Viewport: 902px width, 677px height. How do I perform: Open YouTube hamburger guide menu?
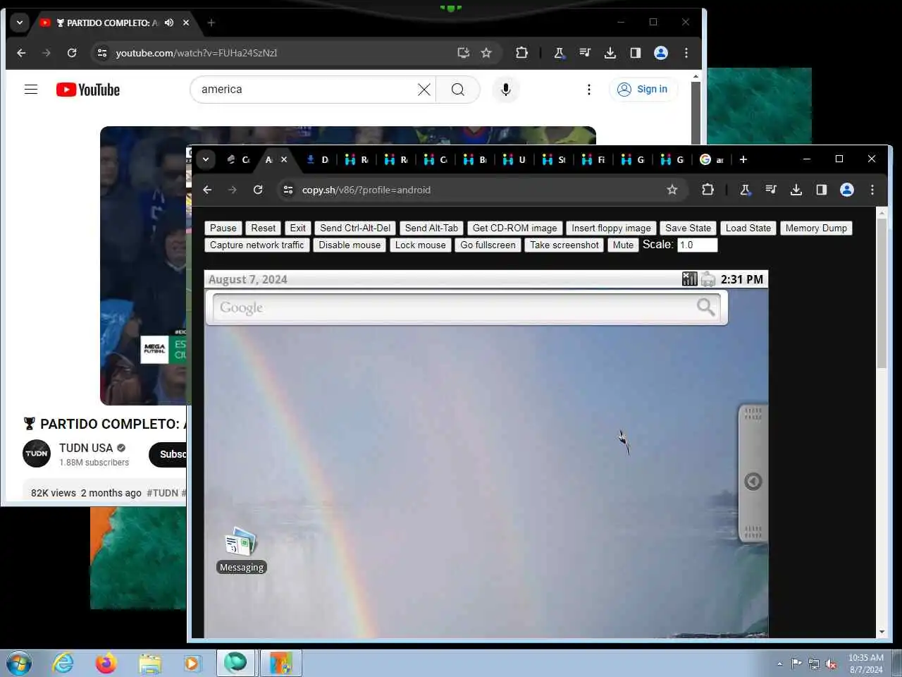coord(31,90)
